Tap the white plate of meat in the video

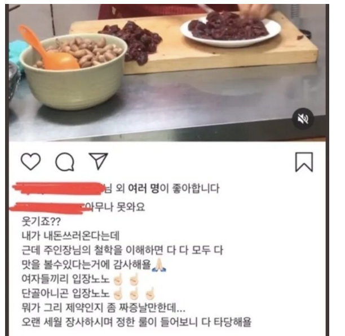pyautogui.click(x=231, y=31)
